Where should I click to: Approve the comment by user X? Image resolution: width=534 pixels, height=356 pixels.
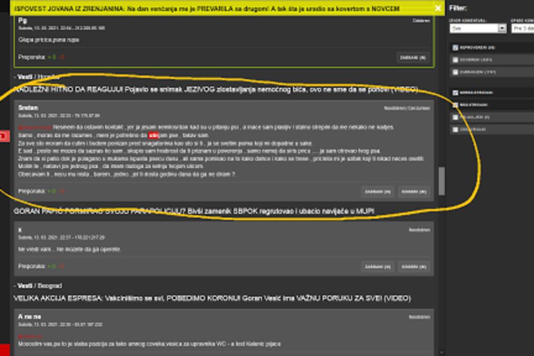pos(414,266)
